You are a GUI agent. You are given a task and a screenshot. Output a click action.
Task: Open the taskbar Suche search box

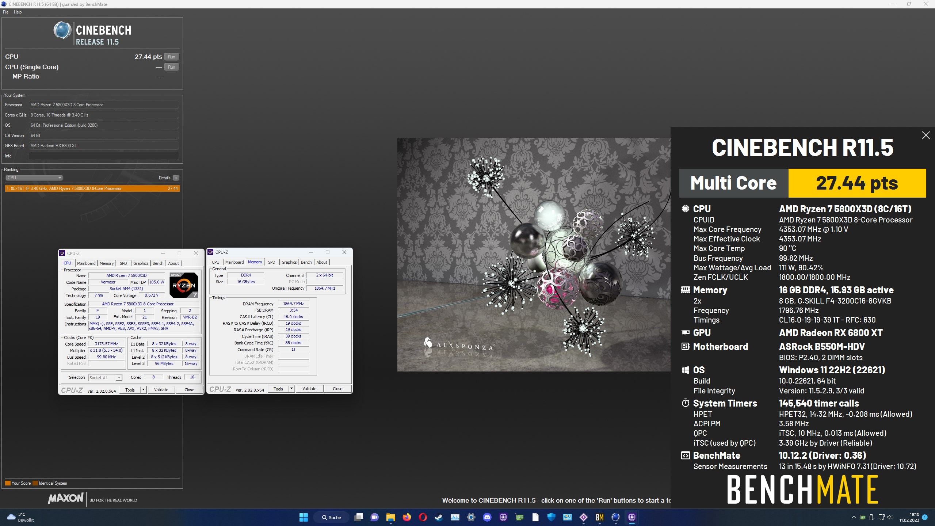(x=331, y=517)
